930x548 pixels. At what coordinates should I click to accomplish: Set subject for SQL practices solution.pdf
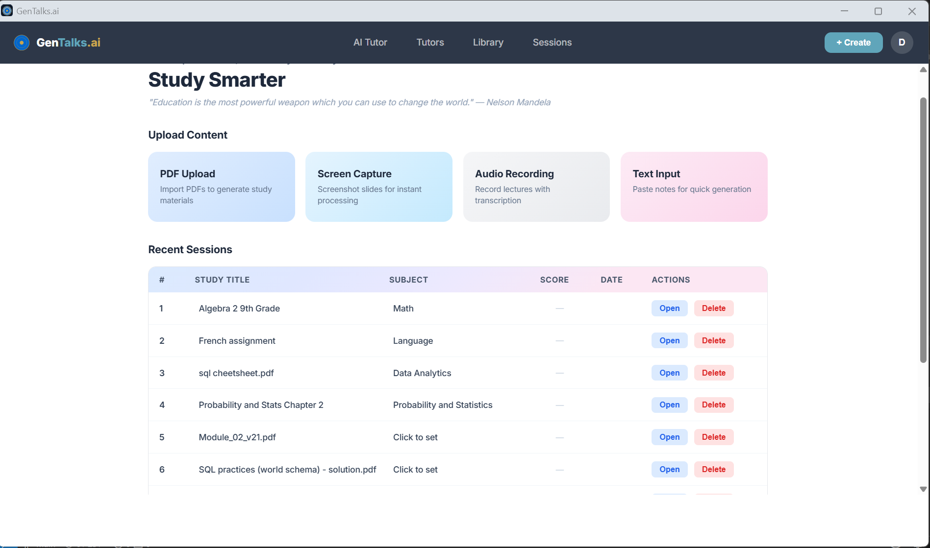415,470
